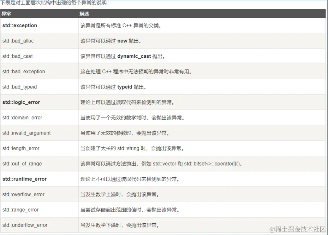The width and height of the screenshot is (328, 235).
Task: Click description 这在处理 C++ 程序中无法预期的异常
Action: pyautogui.click(x=136, y=71)
